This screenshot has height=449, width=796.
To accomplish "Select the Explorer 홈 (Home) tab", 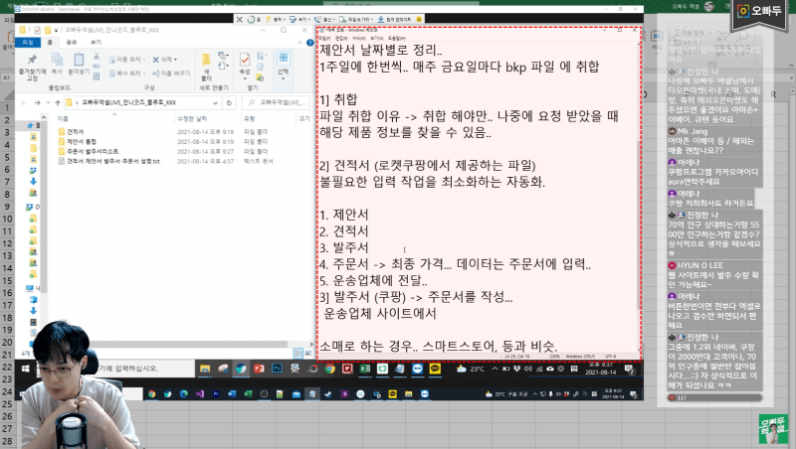I will tap(50, 43).
